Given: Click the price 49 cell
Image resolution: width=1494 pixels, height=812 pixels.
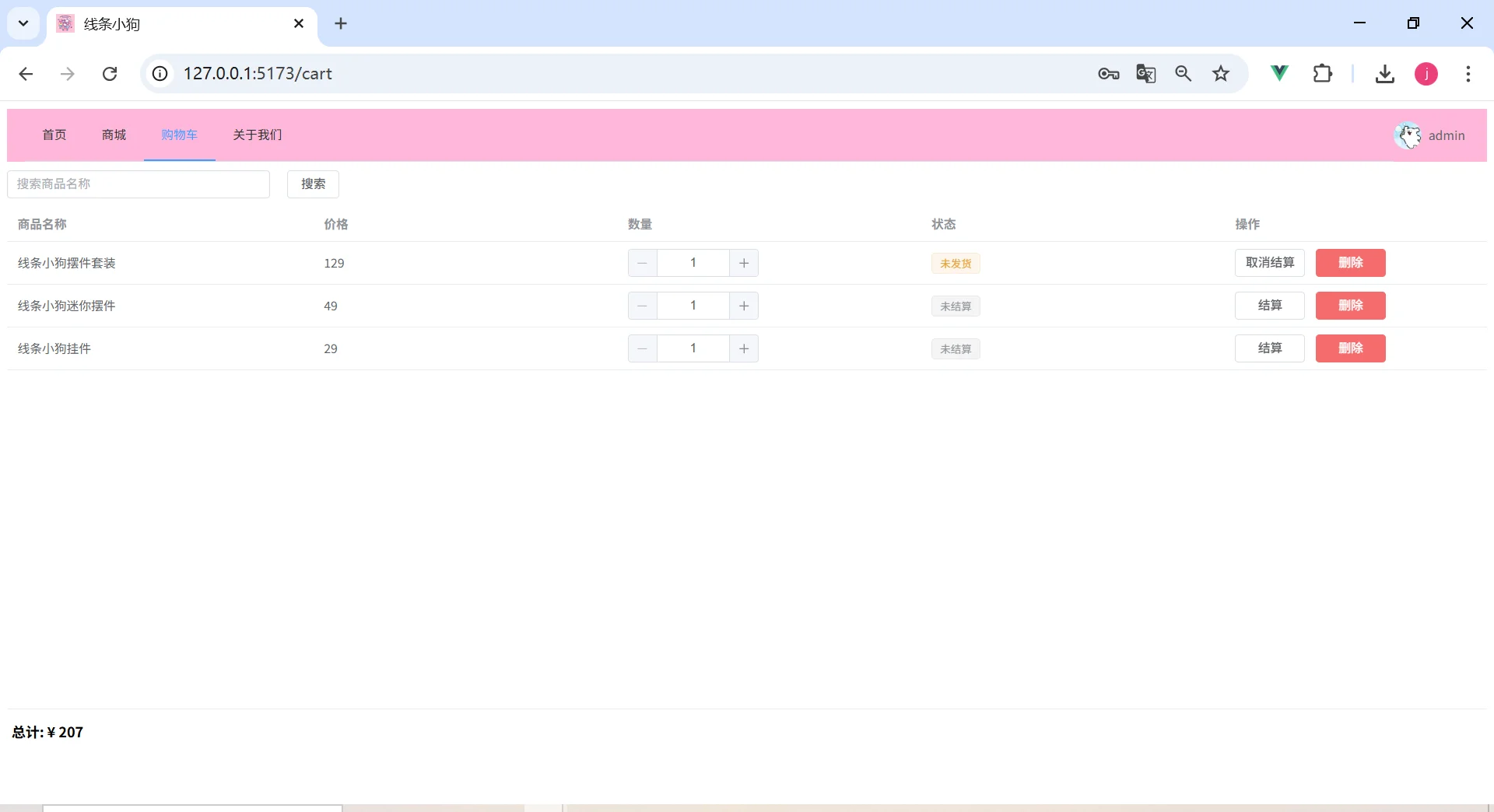Looking at the screenshot, I should (331, 306).
